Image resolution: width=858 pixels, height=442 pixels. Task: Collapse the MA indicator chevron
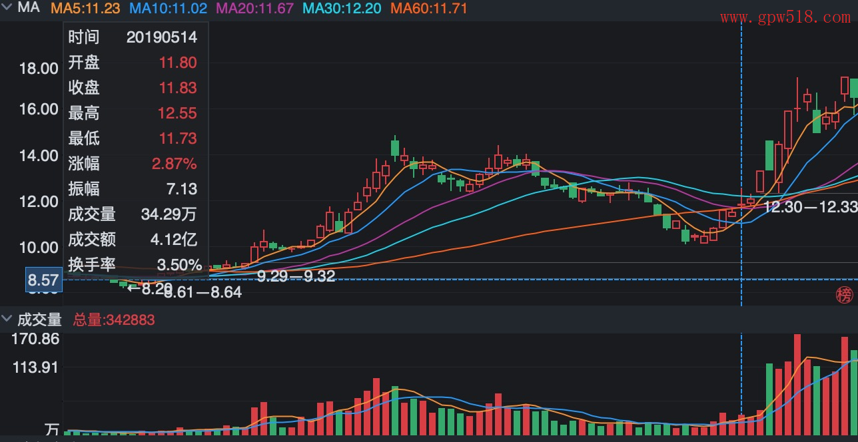click(x=7, y=8)
